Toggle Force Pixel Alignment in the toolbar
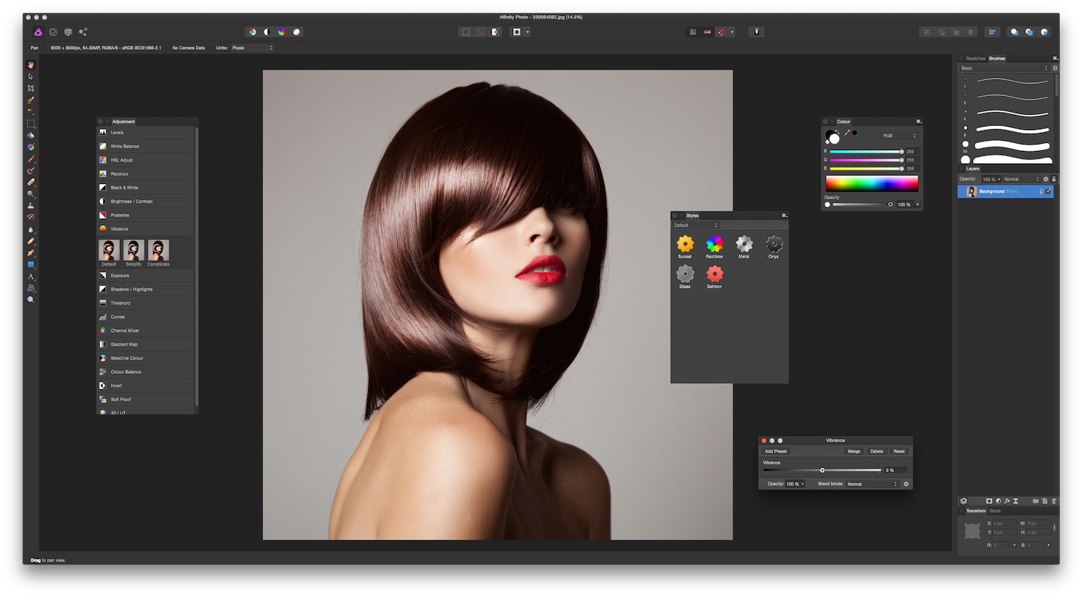 tap(708, 32)
